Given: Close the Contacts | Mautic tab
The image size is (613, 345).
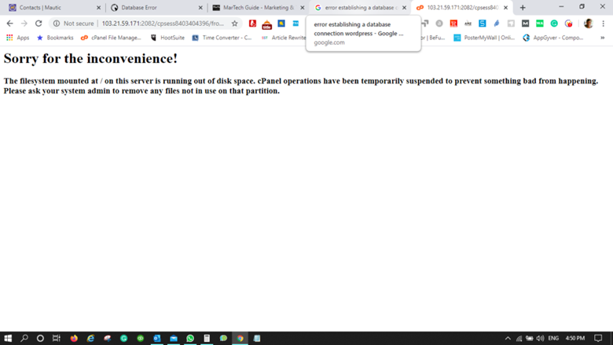Looking at the screenshot, I should (98, 7).
